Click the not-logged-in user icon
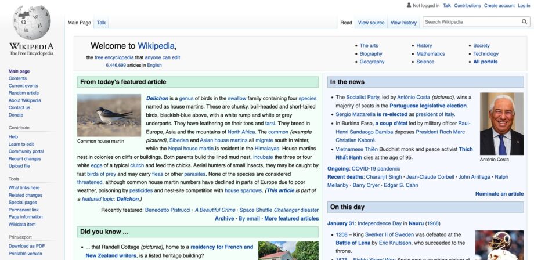This screenshot has height=260, width=534. pyautogui.click(x=409, y=5)
